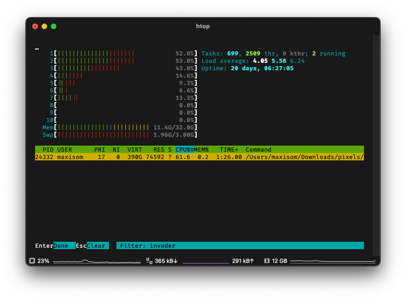Viewport: 406px width, 300px height.
Task: Sort processes by the USER column header
Action: [x=65, y=149]
